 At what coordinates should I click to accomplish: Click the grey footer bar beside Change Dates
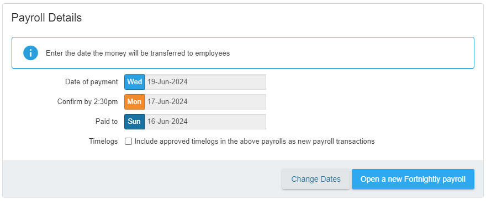(x=140, y=179)
